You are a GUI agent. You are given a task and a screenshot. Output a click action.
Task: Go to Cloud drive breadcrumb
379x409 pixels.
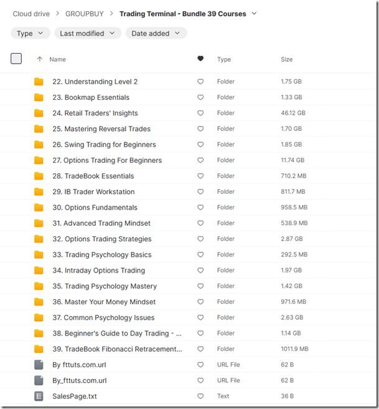[31, 14]
